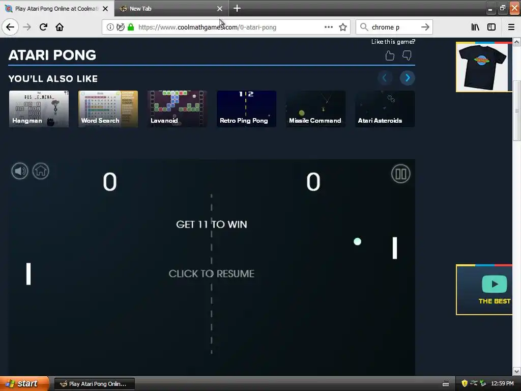Viewport: 521px width, 391px height.
Task: Click the safely remove hardware tray icon
Action: tap(483, 383)
